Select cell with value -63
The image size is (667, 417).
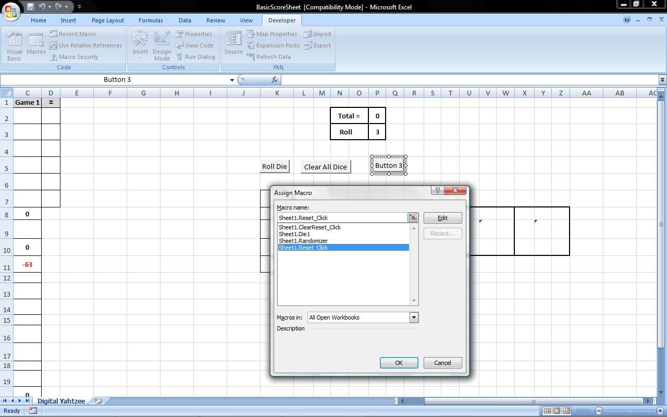point(27,264)
